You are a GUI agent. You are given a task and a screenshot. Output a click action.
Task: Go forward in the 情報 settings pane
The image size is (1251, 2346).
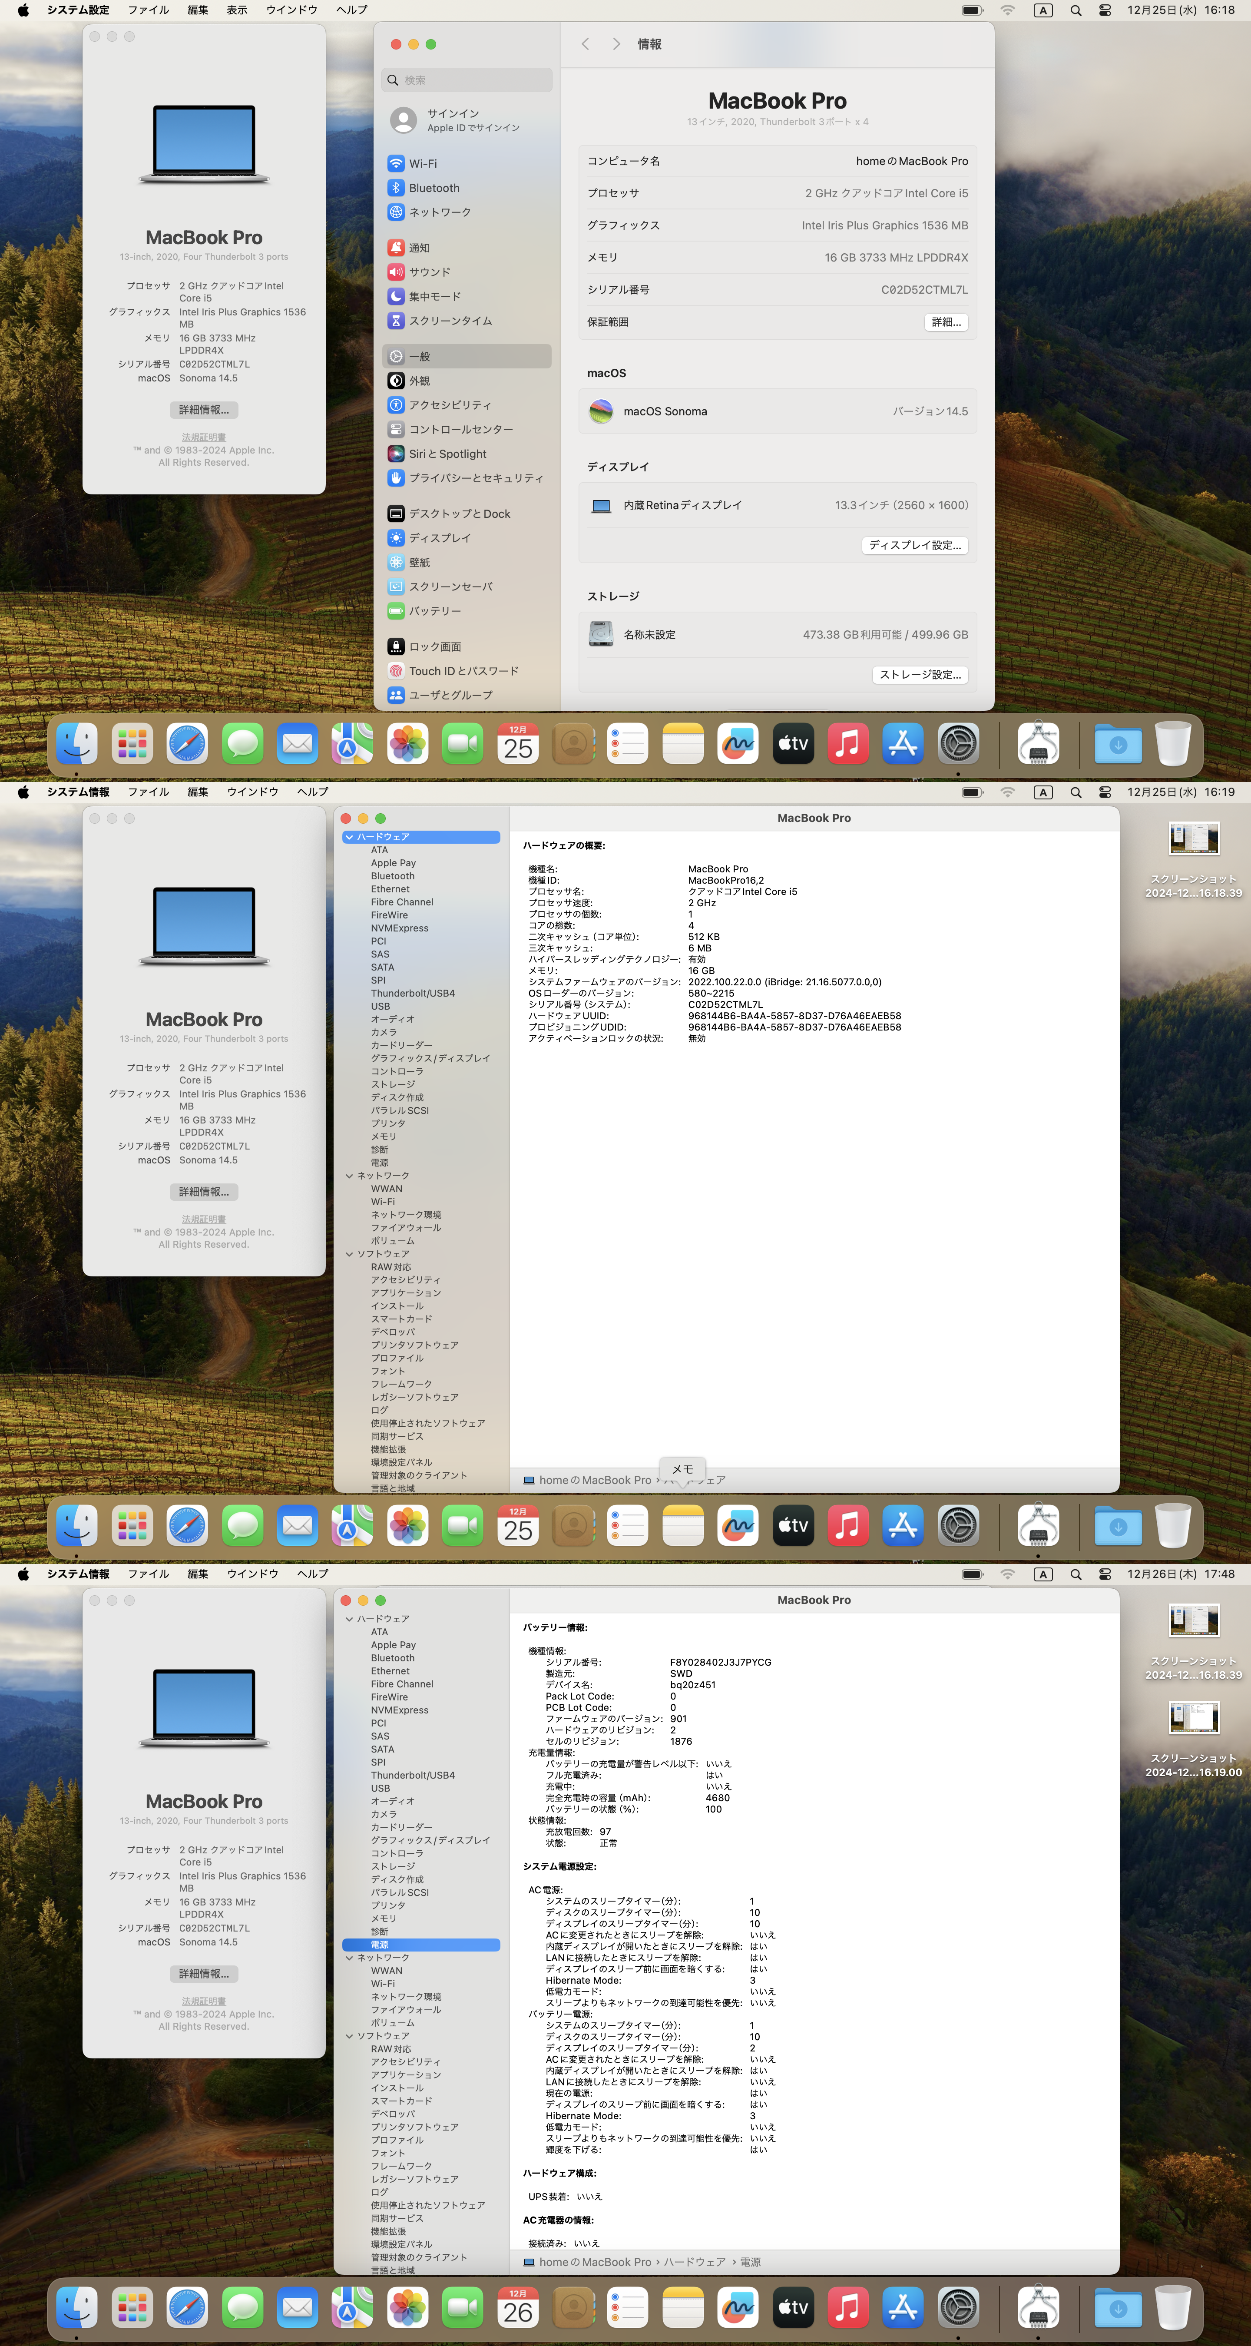pyautogui.click(x=616, y=44)
